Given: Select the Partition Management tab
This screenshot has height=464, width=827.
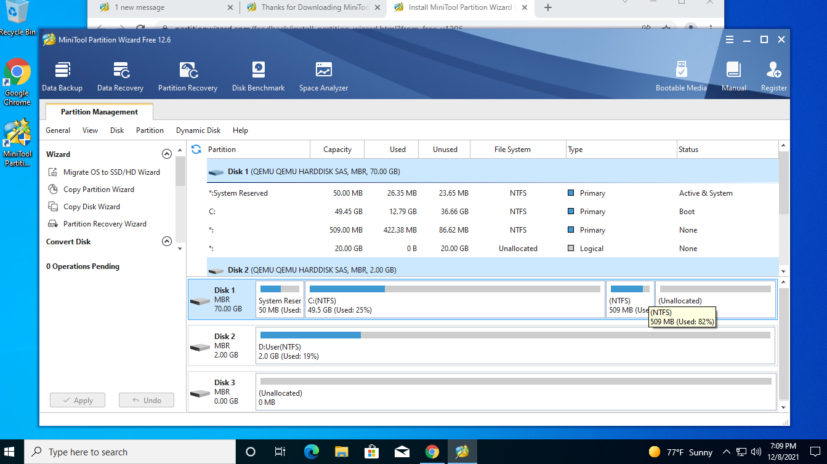Looking at the screenshot, I should tap(99, 112).
